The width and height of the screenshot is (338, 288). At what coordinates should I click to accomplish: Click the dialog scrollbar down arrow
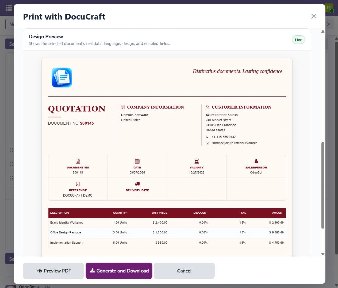[x=323, y=254]
